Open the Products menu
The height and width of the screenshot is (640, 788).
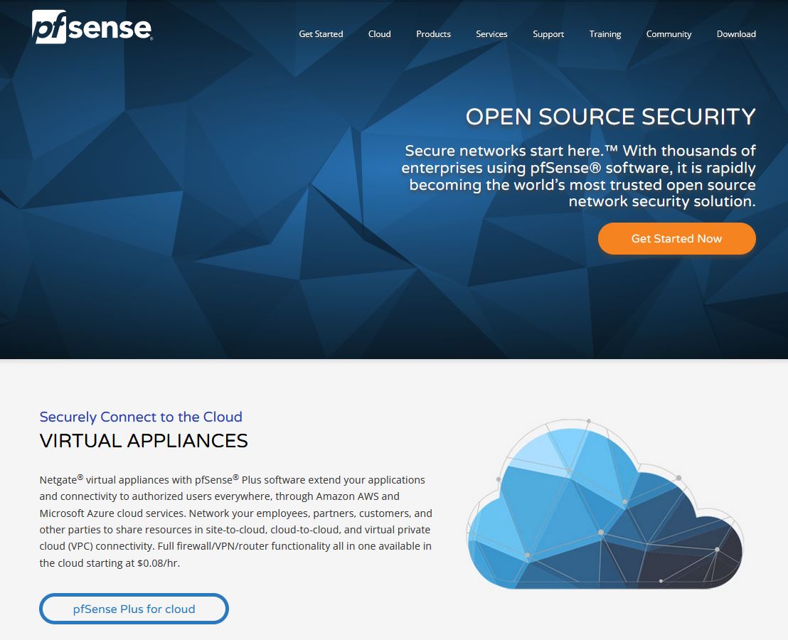(x=433, y=34)
